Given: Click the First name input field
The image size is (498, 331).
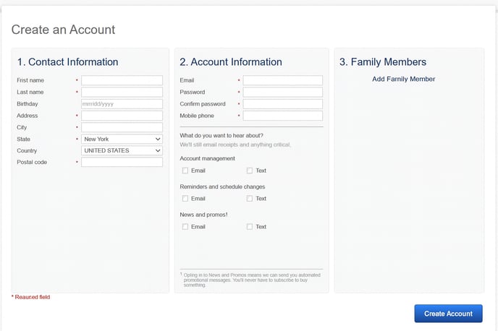Looking at the screenshot, I should coord(122,80).
